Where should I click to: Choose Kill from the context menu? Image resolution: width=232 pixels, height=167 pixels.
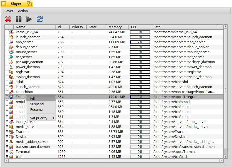click(x=41, y=99)
